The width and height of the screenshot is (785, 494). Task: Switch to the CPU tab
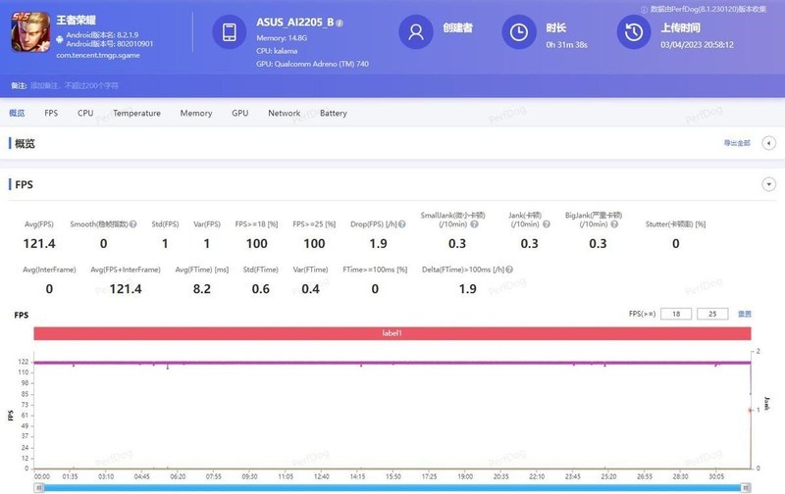coord(85,114)
